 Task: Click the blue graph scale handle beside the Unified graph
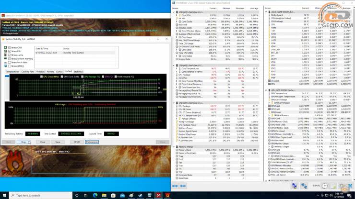7,76
